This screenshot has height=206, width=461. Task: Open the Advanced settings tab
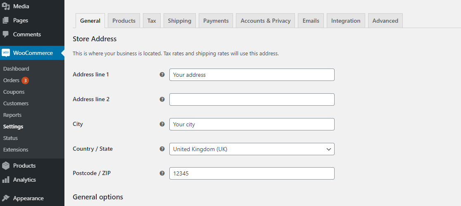coord(385,21)
